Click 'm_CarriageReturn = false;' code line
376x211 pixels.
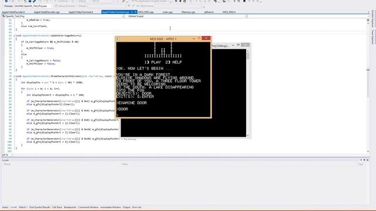click(43, 60)
